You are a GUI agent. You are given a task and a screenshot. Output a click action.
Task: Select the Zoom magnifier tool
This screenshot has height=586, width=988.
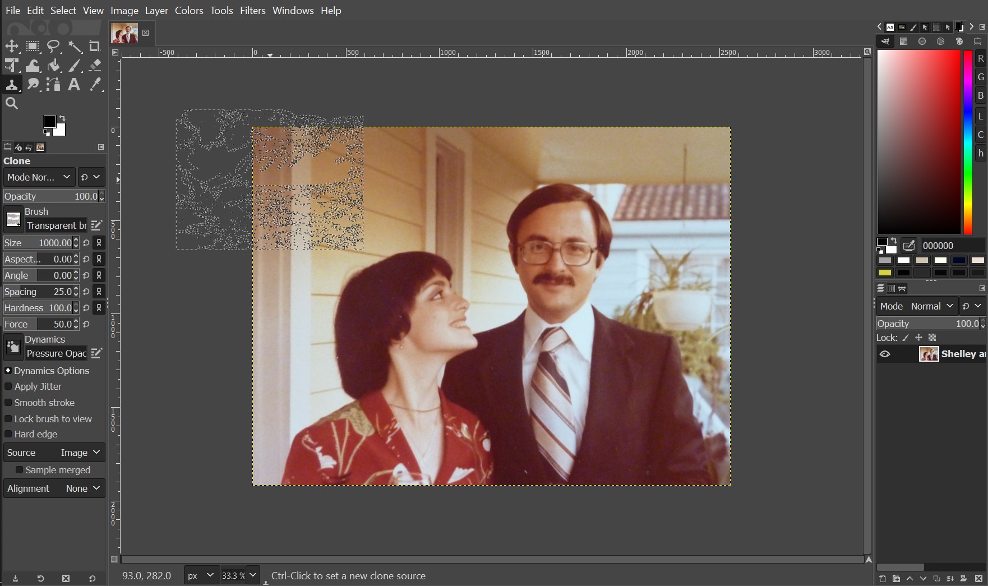click(12, 103)
